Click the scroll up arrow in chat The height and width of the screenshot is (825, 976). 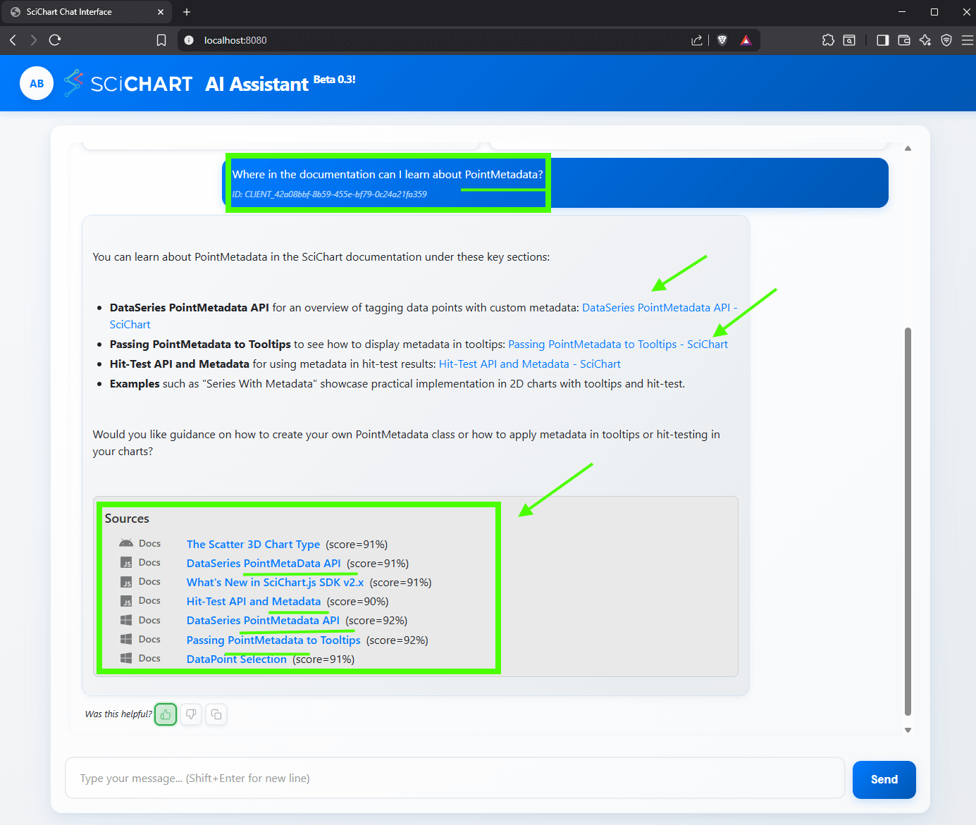coord(908,148)
